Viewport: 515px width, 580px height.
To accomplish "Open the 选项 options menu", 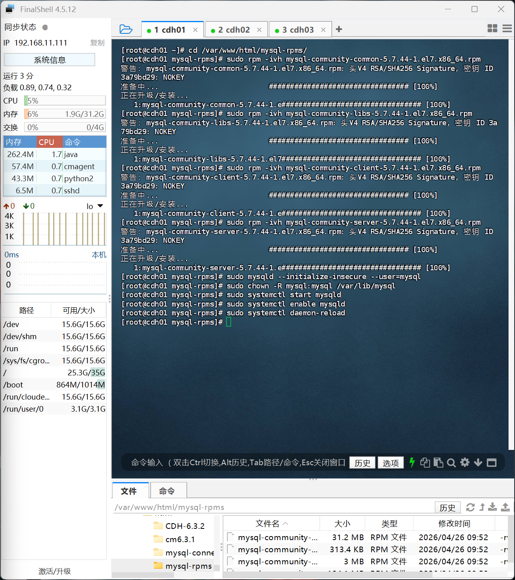I will tap(390, 462).
